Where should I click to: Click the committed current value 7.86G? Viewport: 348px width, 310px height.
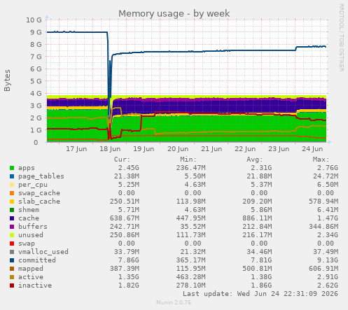[x=128, y=260]
